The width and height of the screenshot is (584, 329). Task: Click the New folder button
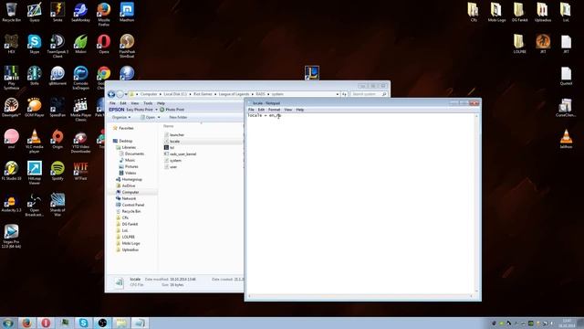(x=178, y=117)
